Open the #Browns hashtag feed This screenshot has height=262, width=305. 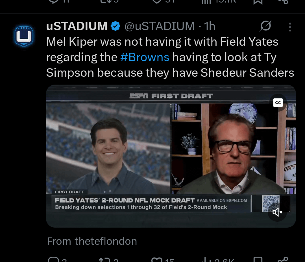coord(145,57)
